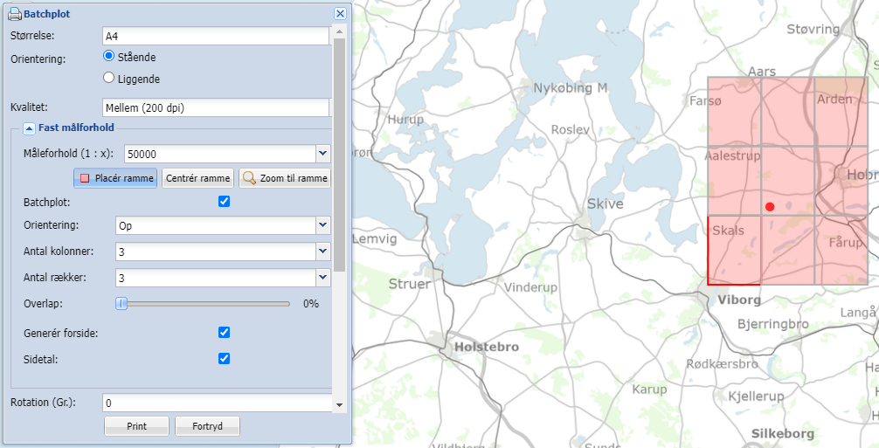Click the printer icon beside Batchplot title

pyautogui.click(x=15, y=14)
